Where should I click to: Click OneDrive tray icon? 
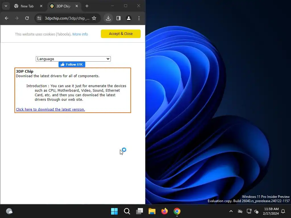click(x=240, y=211)
